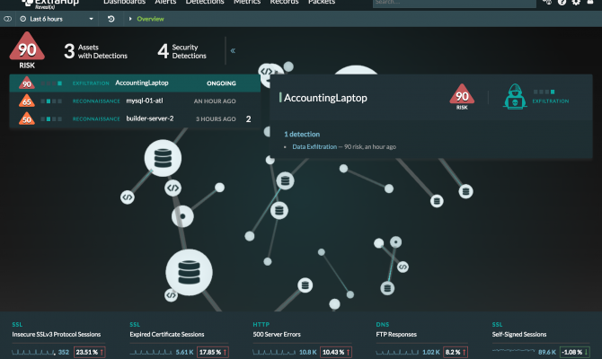Open 500 Server Errors metric
This screenshot has width=602, height=359.
coord(277,335)
